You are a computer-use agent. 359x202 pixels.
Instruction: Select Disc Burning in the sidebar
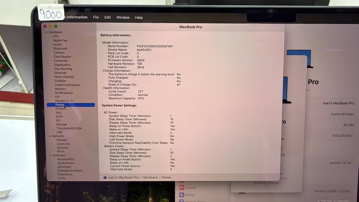[63, 69]
